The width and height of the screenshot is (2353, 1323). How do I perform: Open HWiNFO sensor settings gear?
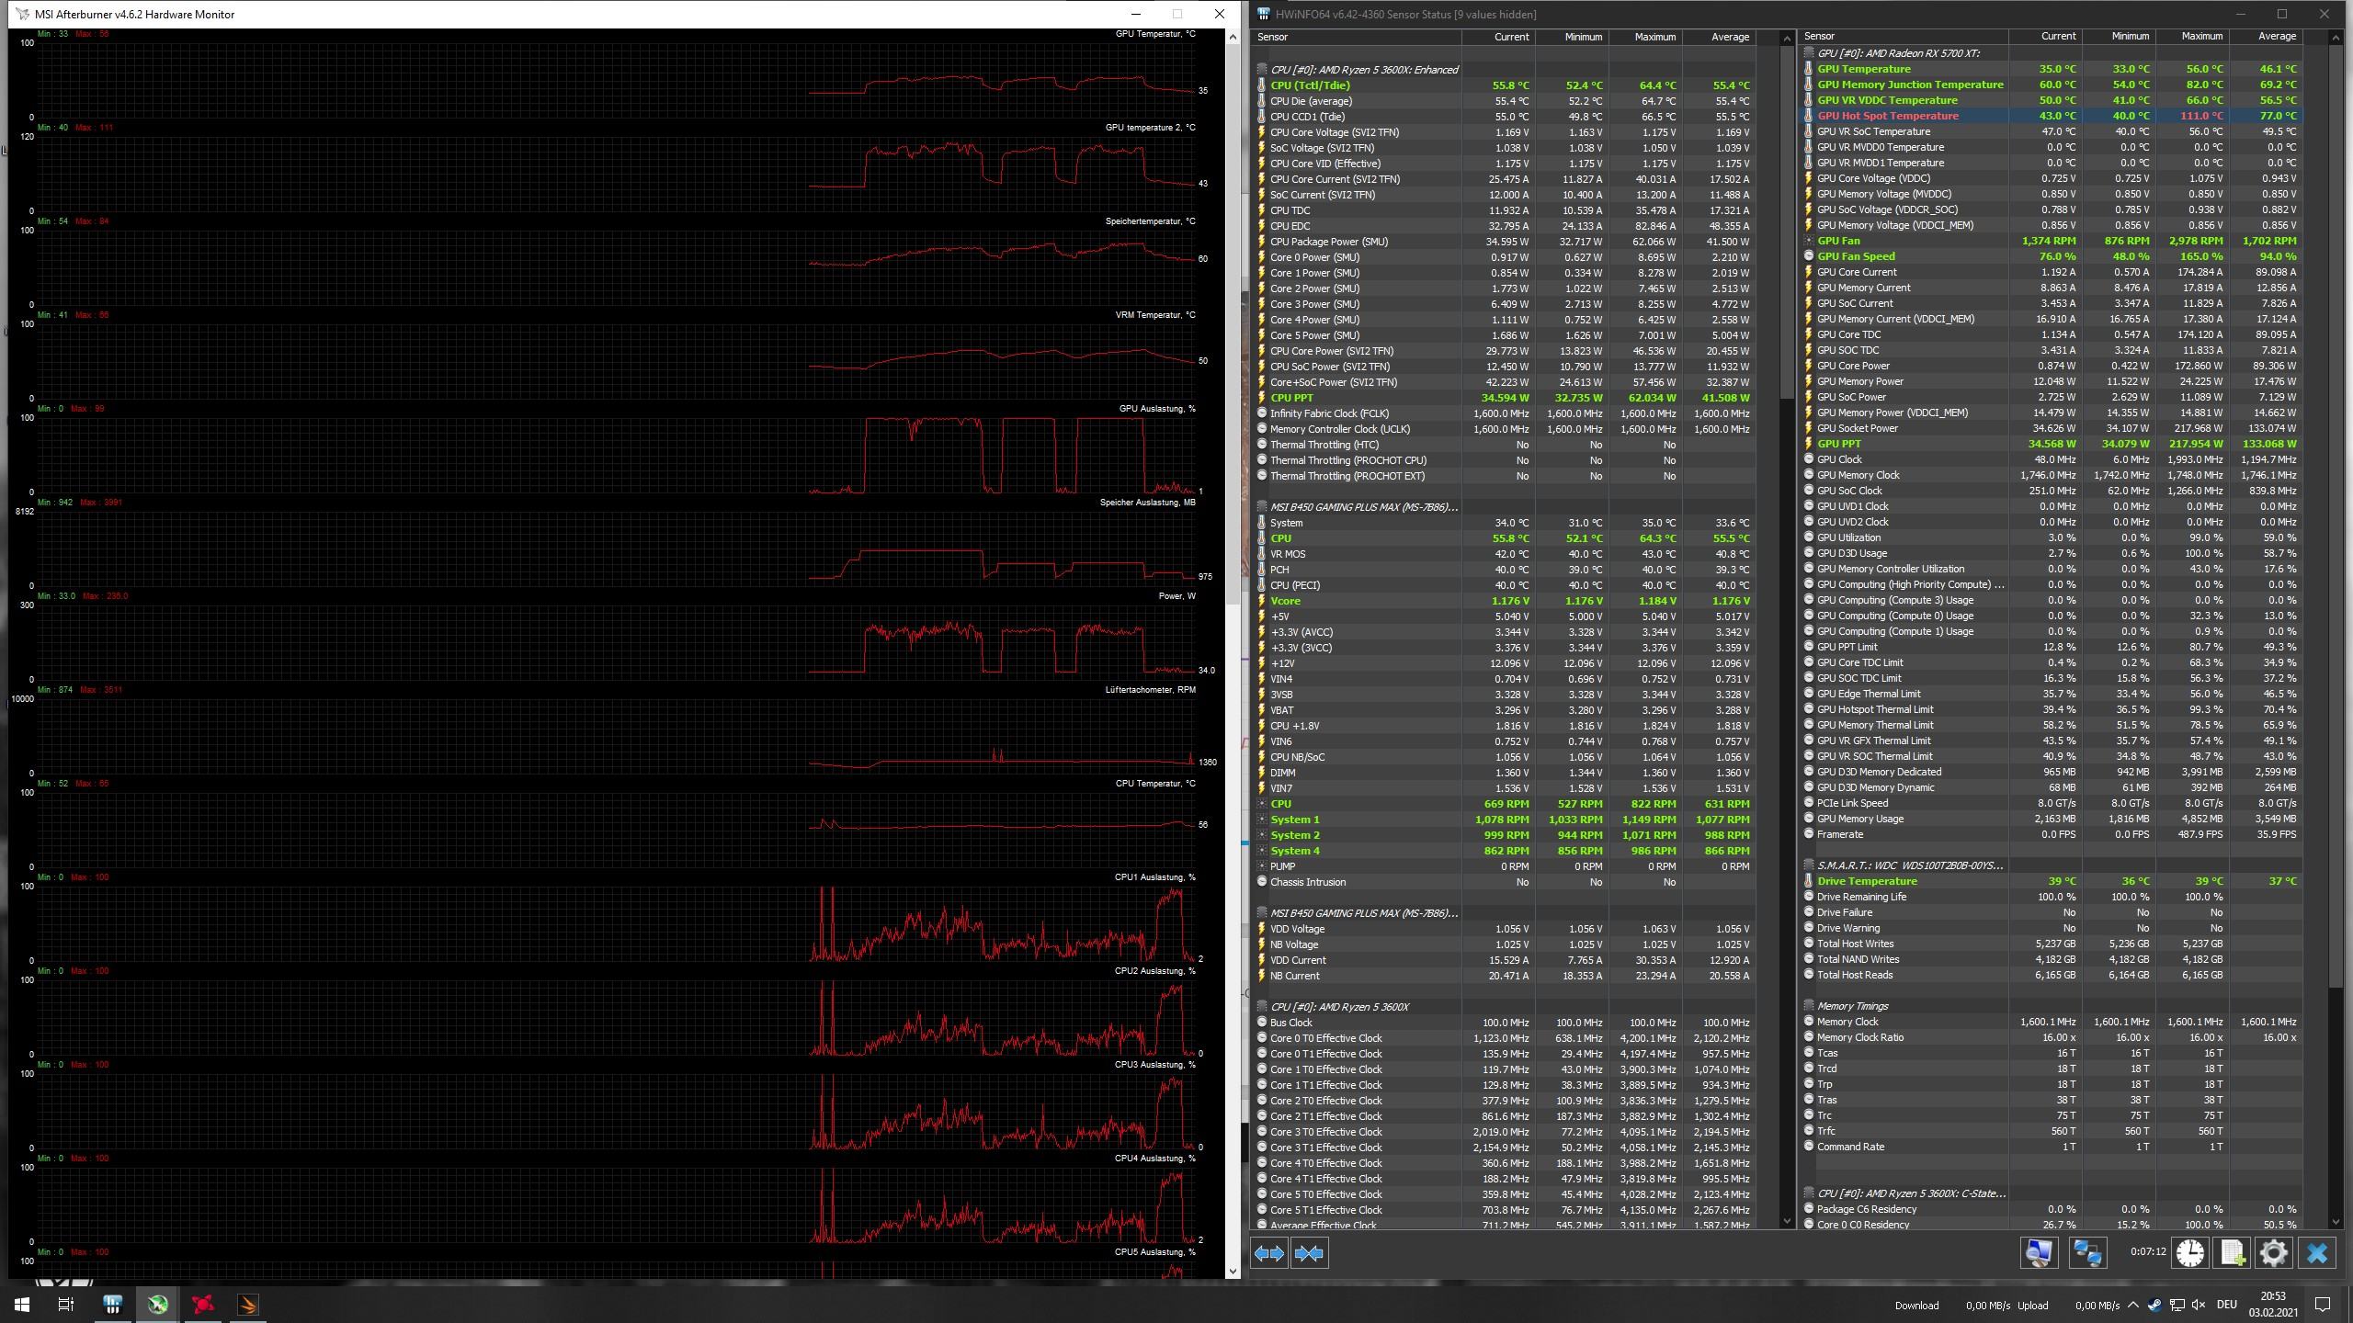coord(2274,1253)
